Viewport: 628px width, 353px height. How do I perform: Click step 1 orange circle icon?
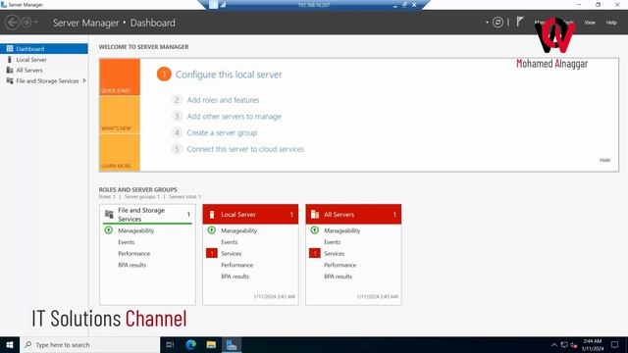pos(164,75)
